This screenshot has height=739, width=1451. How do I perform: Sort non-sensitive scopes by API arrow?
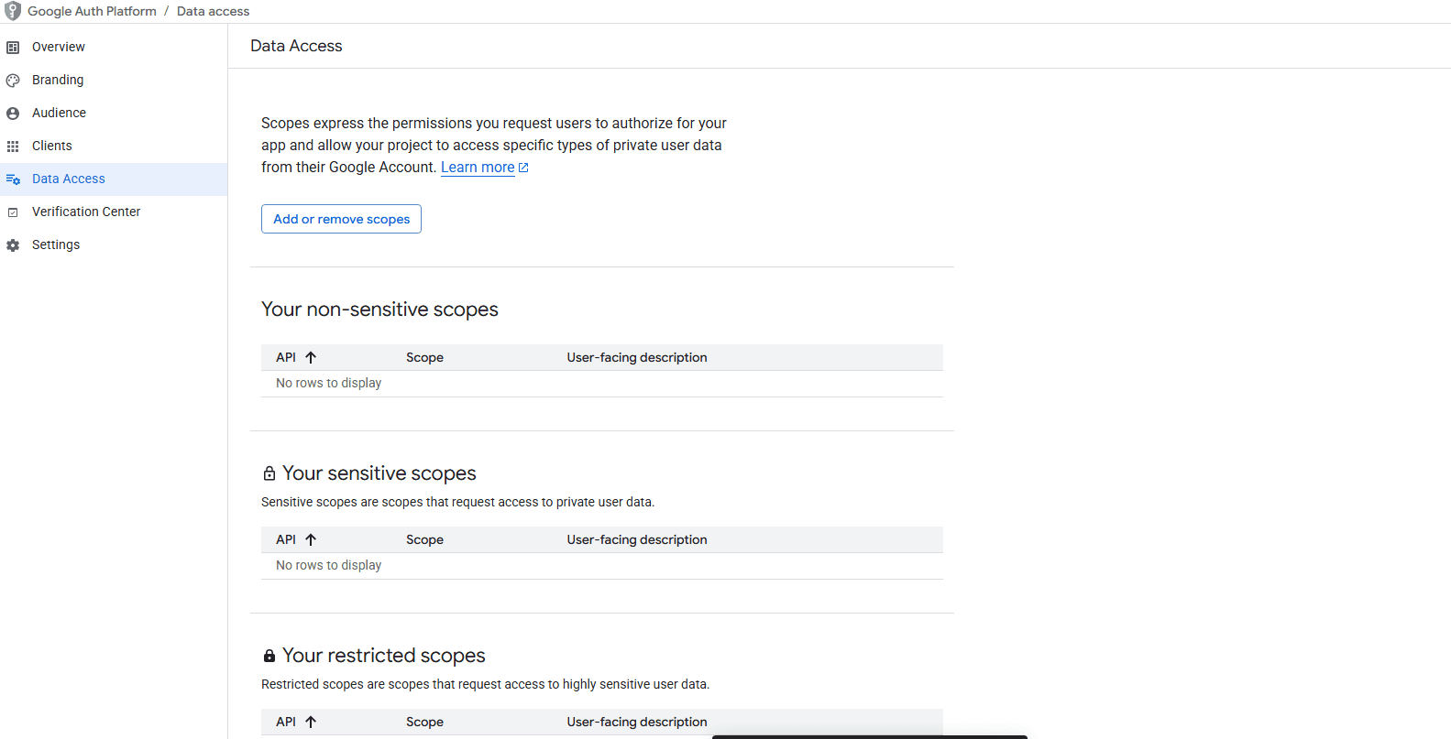(x=311, y=357)
